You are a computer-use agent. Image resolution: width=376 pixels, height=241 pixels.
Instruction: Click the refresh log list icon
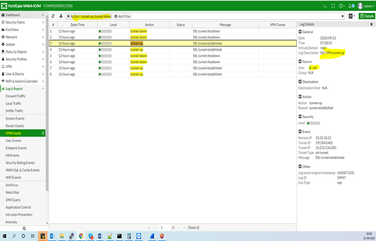click(x=53, y=16)
